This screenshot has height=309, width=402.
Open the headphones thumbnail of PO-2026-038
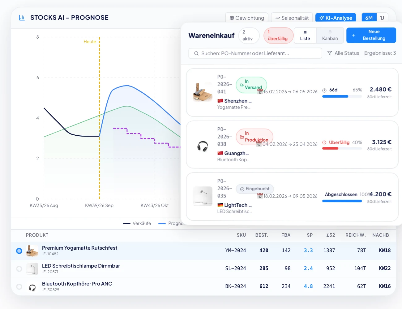click(203, 146)
